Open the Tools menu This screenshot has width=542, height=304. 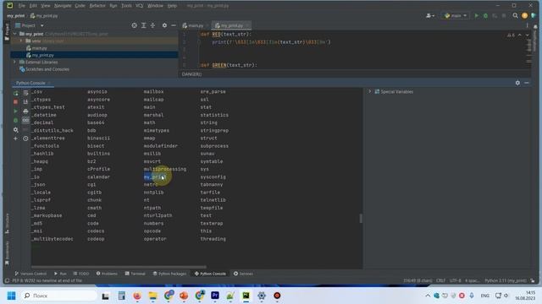pyautogui.click(x=126, y=6)
